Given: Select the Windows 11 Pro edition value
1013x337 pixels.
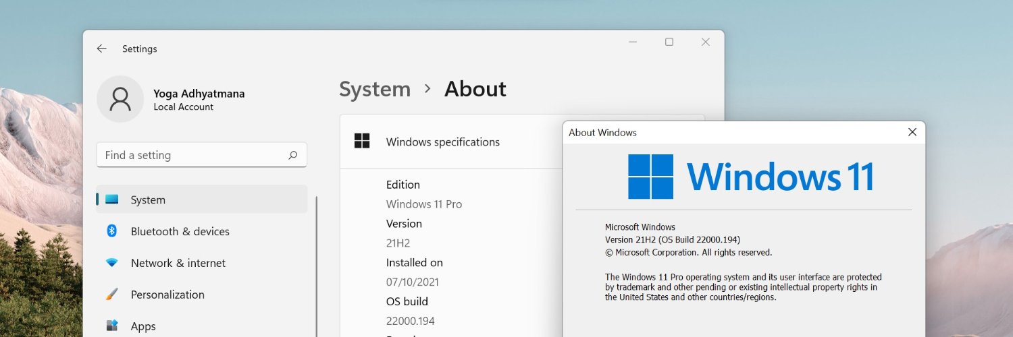Looking at the screenshot, I should [424, 204].
